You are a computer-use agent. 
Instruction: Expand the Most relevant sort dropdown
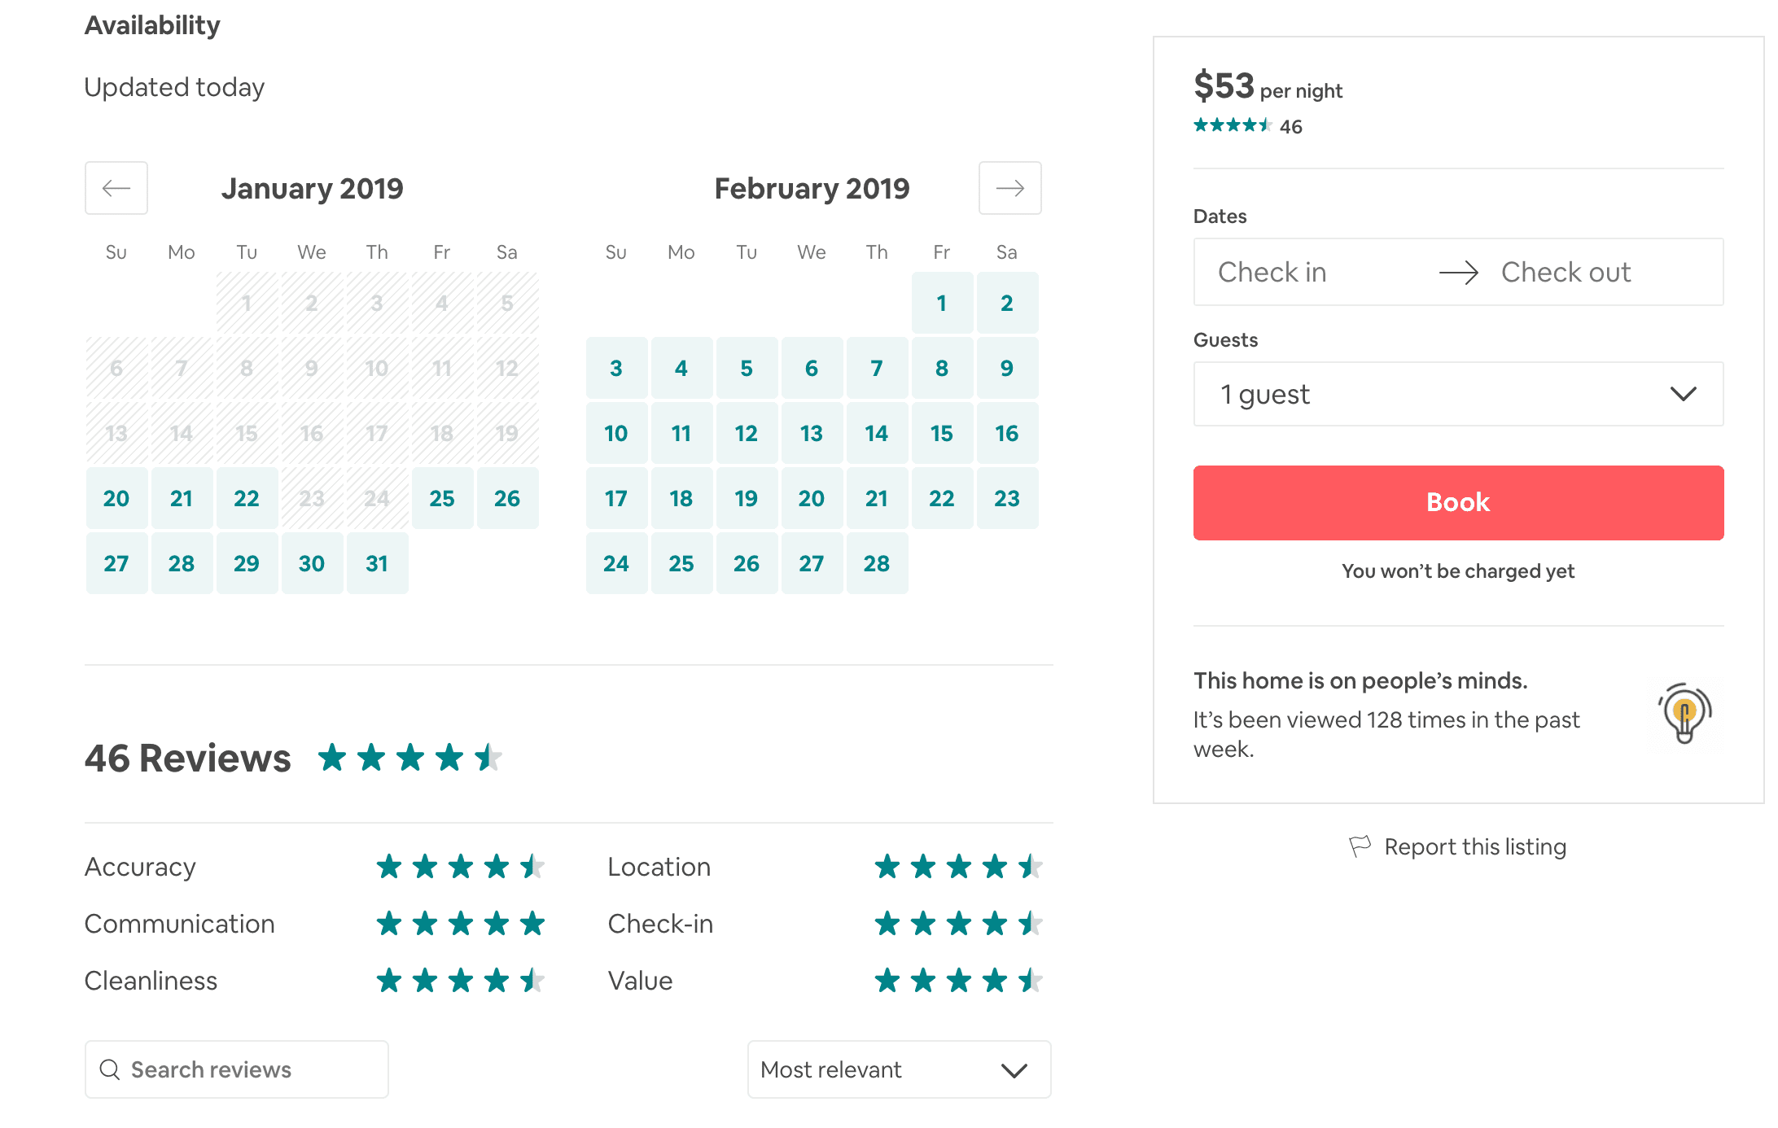click(x=899, y=1069)
